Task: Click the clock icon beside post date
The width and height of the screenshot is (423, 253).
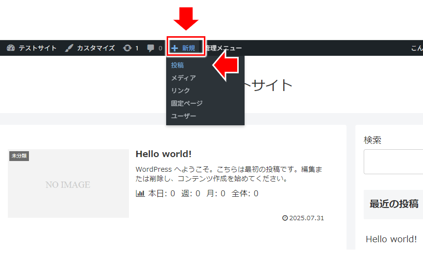Action: pyautogui.click(x=285, y=218)
